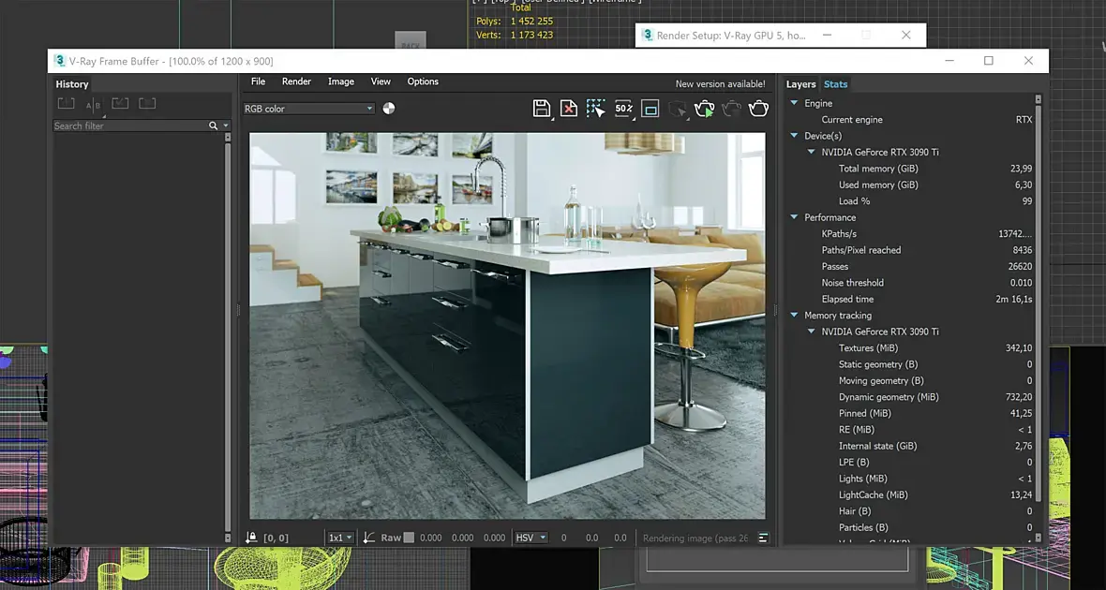Screen dimensions: 1106x590
Task: Toggle the link VFB to PDPlayer icon
Action: click(x=650, y=109)
